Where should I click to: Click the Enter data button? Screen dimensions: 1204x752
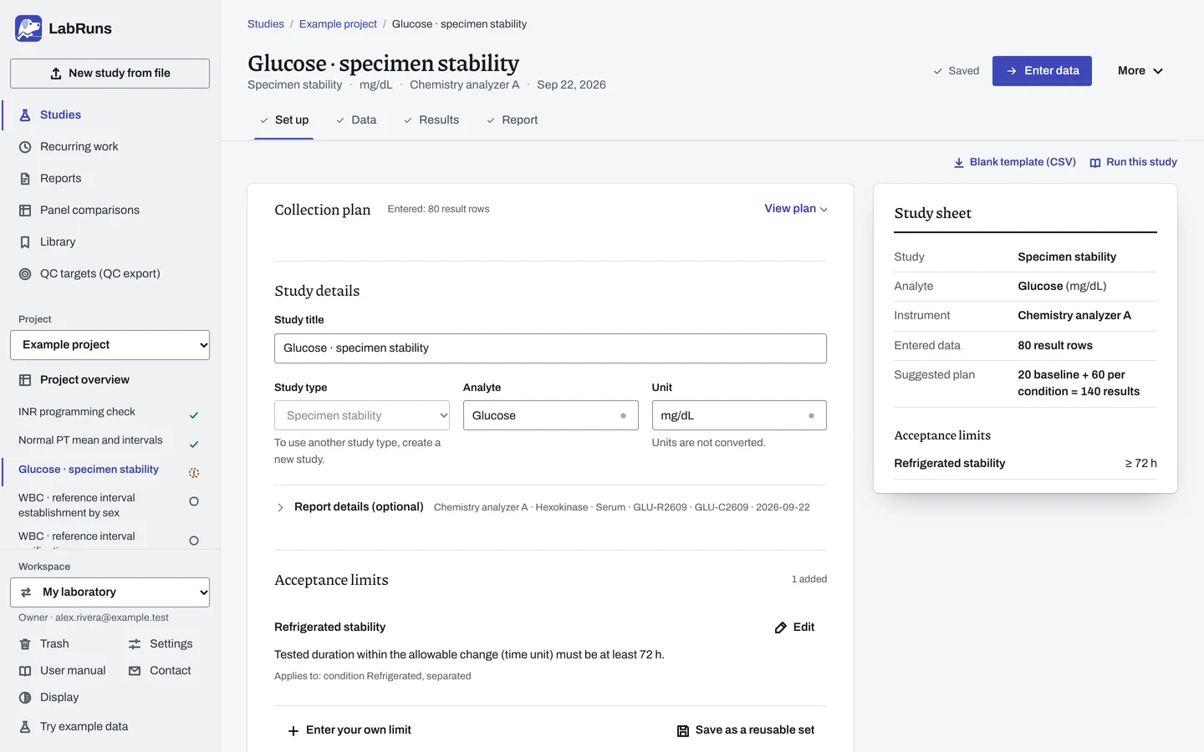tap(1042, 71)
